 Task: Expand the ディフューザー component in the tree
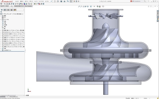1,41
